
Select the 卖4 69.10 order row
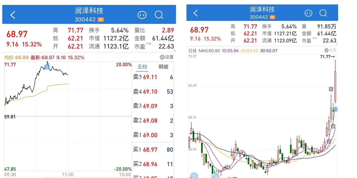[153, 92]
